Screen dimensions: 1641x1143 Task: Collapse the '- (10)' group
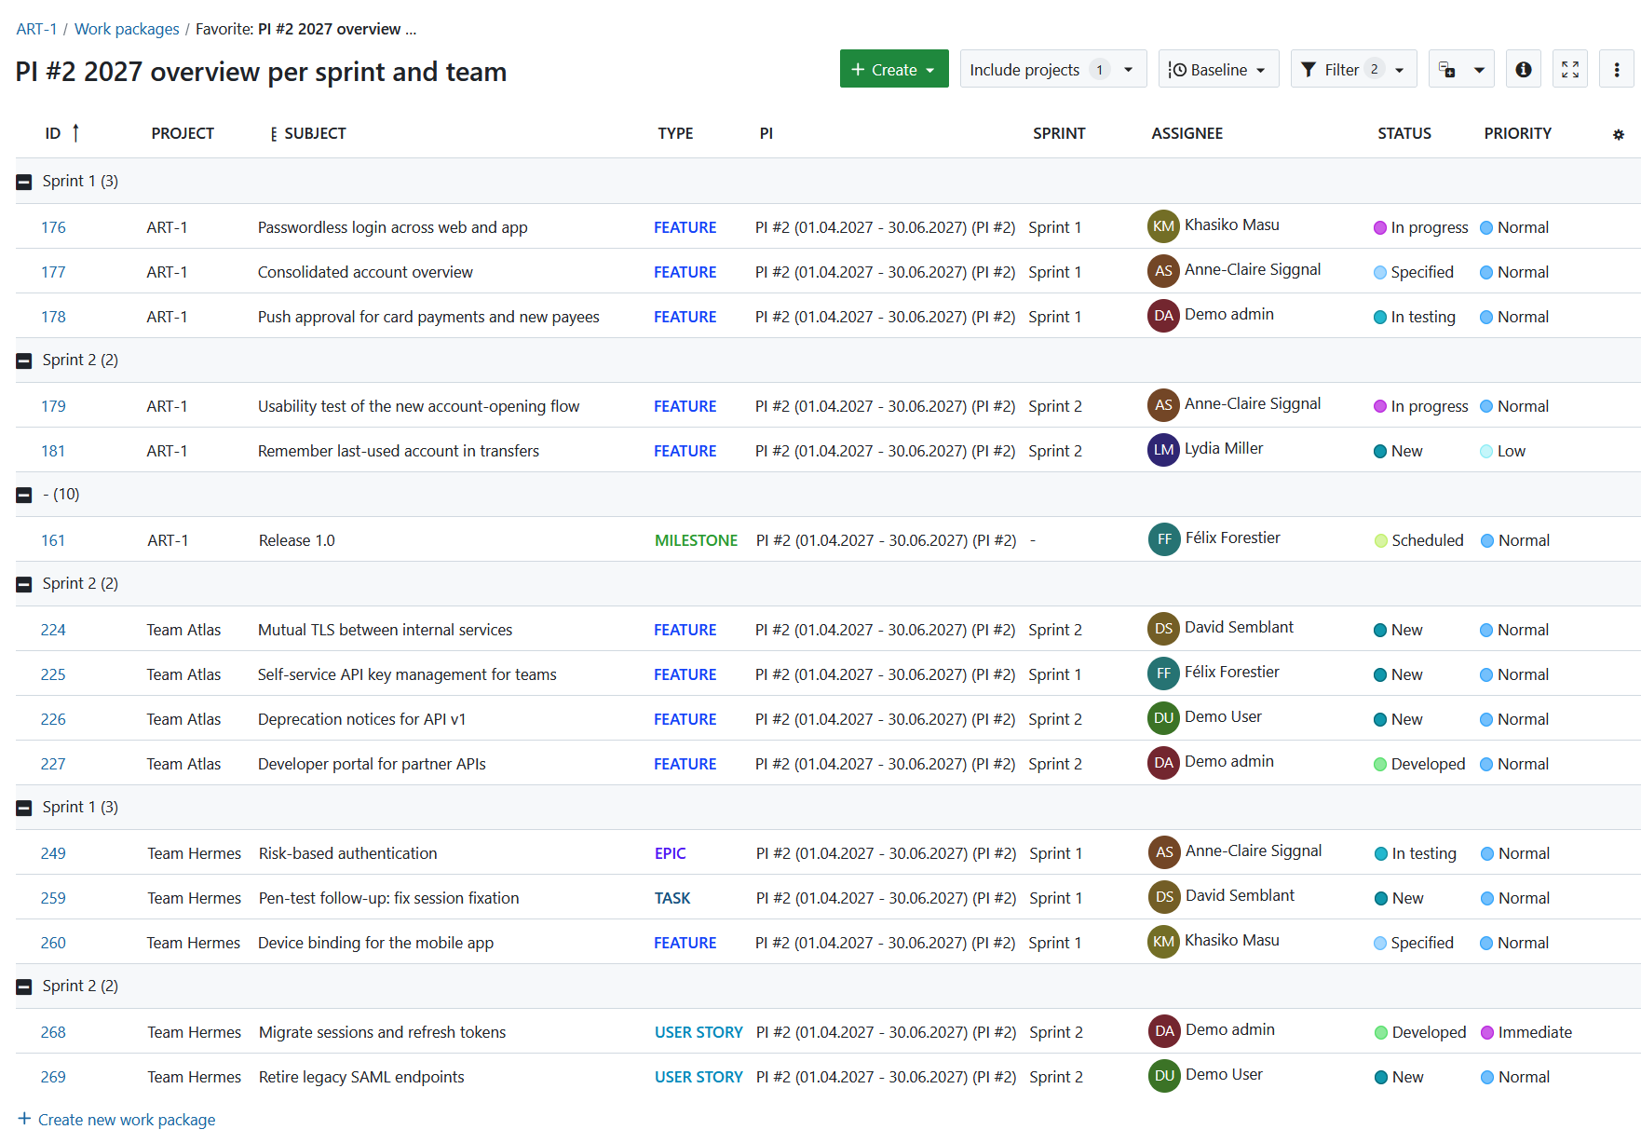click(24, 495)
